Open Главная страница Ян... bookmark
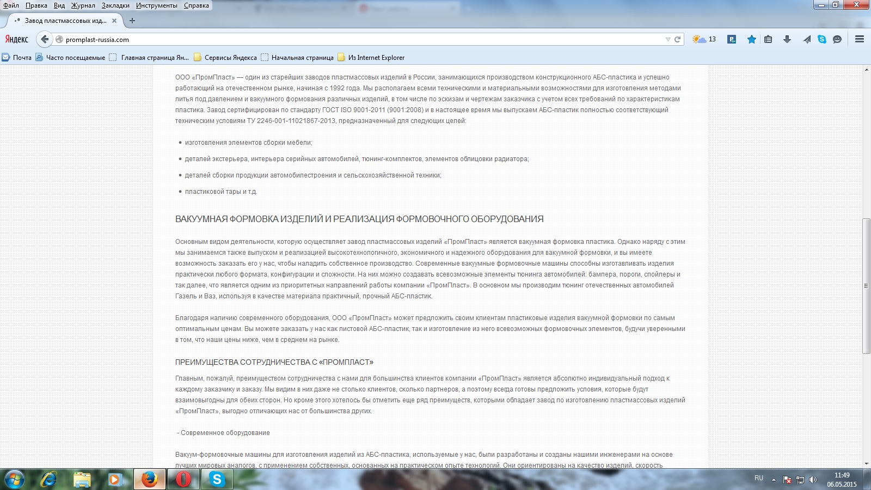Viewport: 871px width, 490px height. (x=149, y=57)
